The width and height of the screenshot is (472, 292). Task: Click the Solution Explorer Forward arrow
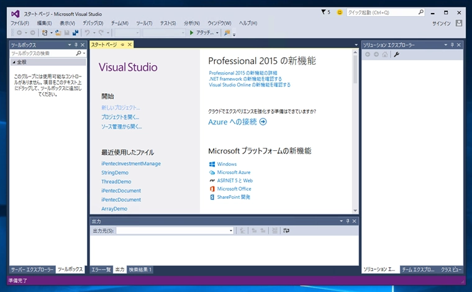(x=376, y=55)
